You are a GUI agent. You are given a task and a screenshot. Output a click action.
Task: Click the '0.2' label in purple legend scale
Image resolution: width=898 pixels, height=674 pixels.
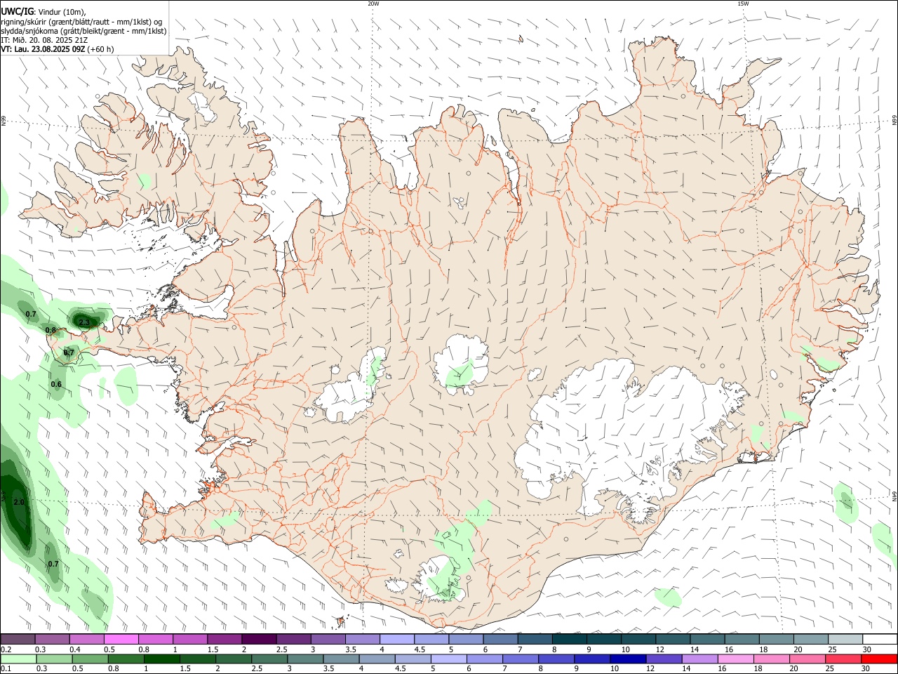[6, 649]
